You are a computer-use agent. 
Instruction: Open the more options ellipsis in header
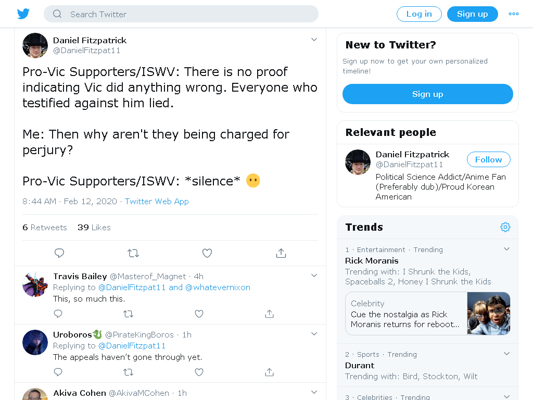(513, 14)
